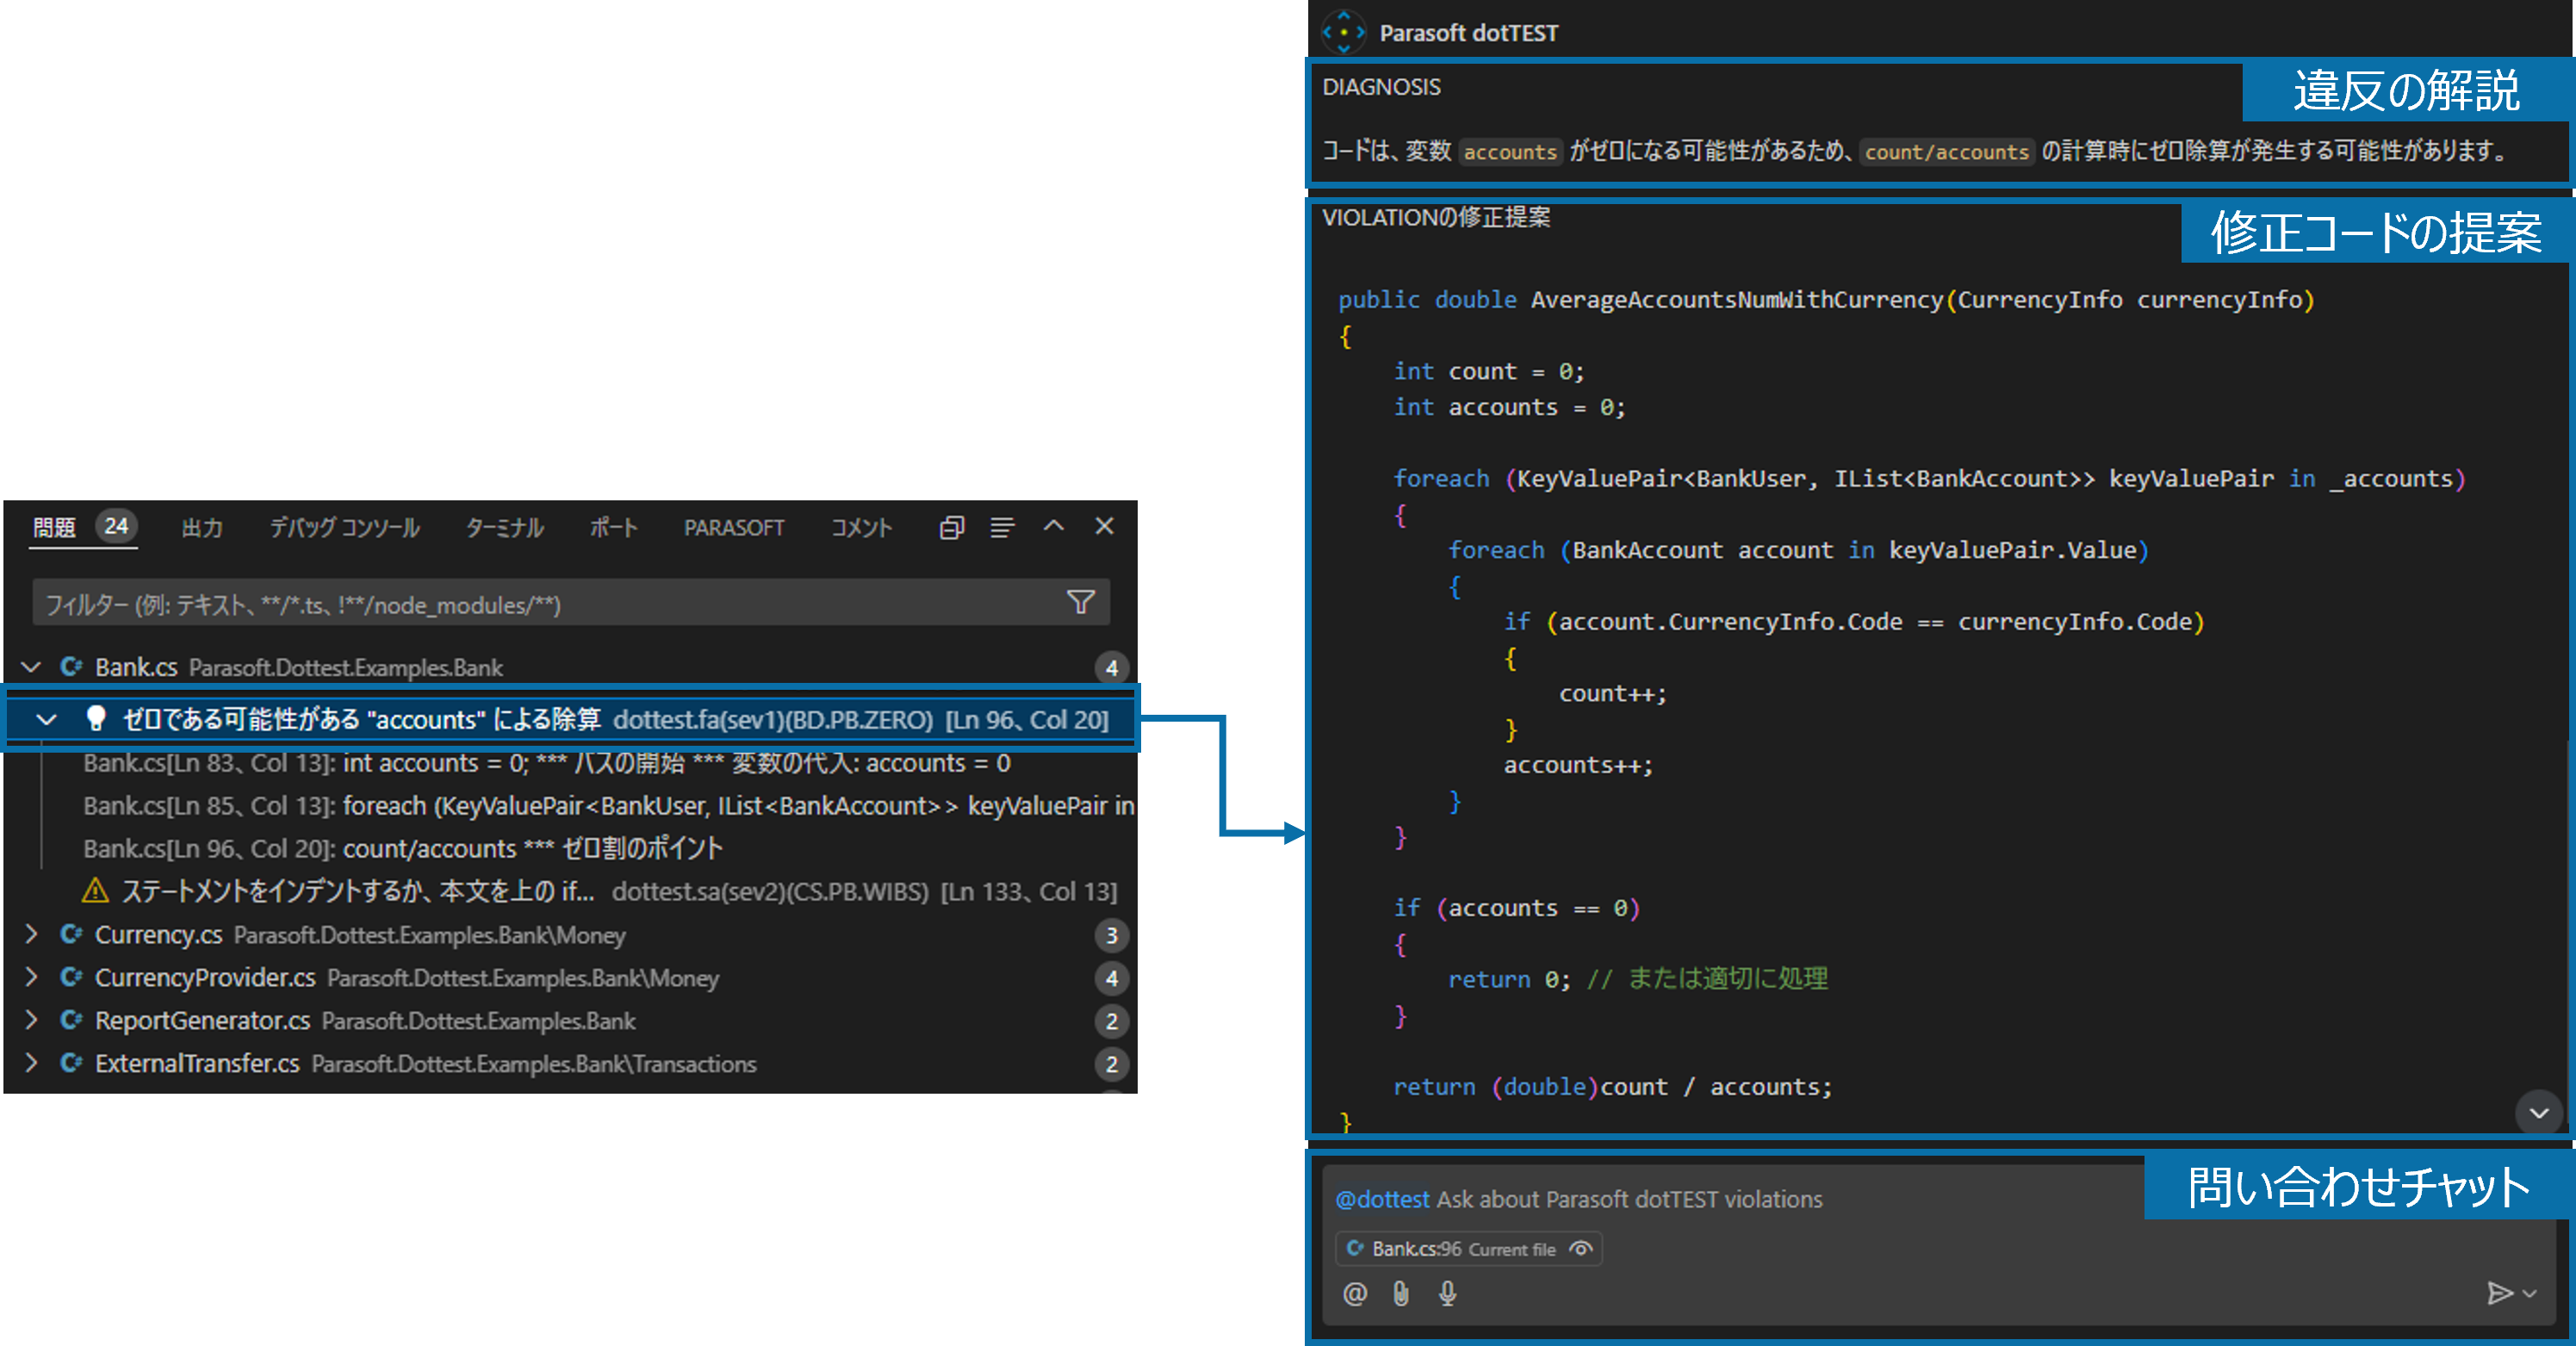Close the problems panel
This screenshot has width=2576, height=1346.
coord(1104,526)
